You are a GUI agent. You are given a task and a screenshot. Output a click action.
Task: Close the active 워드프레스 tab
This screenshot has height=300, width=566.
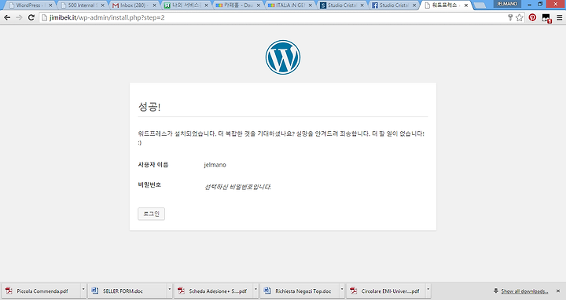[x=466, y=5]
